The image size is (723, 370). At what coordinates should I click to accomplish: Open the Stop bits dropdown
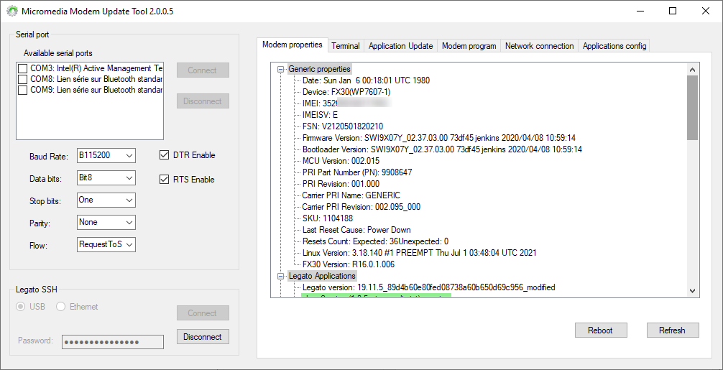tap(106, 200)
